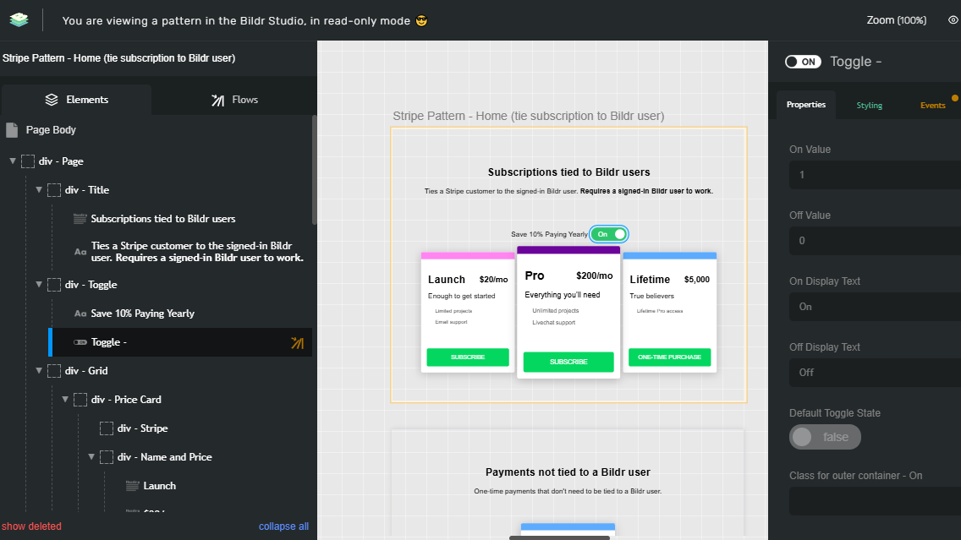Collapse the div - Title tree node
Viewport: 961px width, 540px height.
click(x=39, y=190)
